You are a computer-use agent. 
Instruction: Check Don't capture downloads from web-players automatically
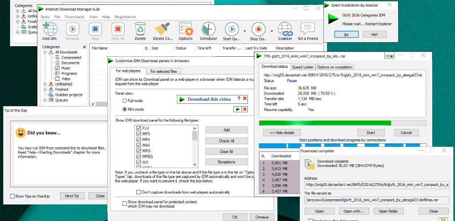tap(138, 192)
